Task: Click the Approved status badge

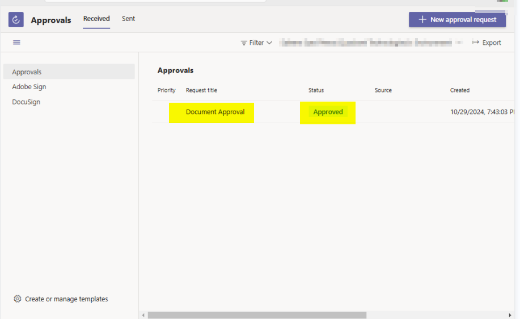Action: pyautogui.click(x=328, y=112)
